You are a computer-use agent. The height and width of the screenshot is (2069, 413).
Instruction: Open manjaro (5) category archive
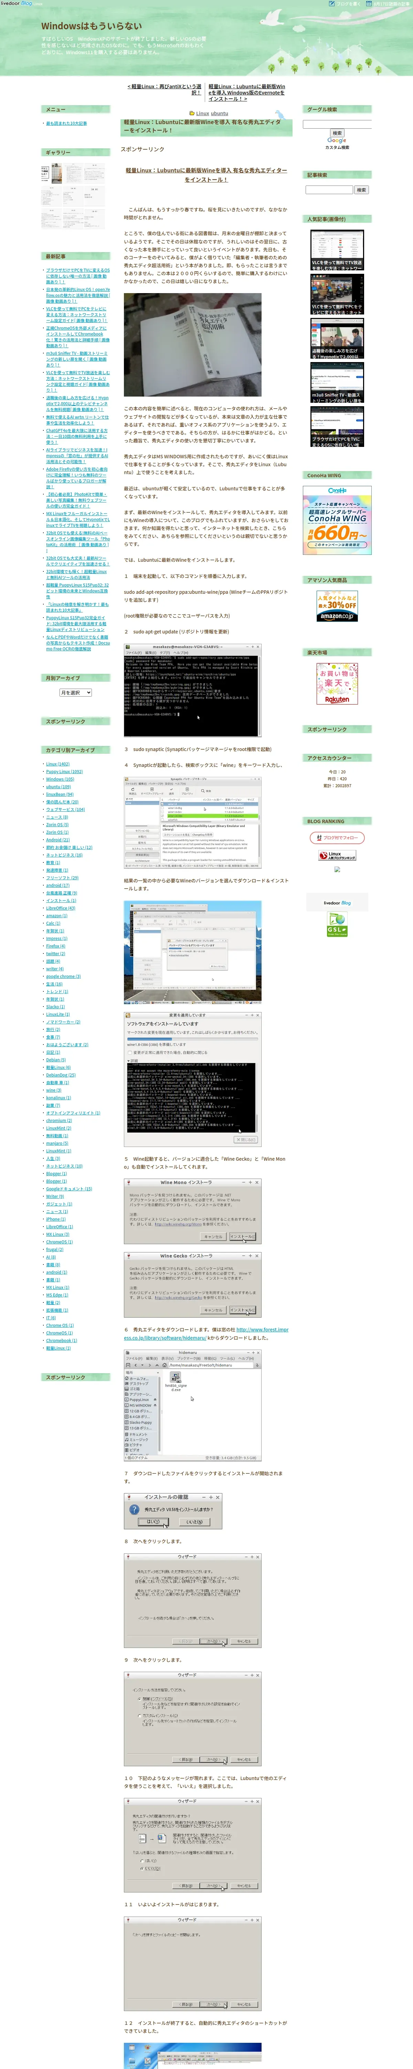tap(57, 1143)
